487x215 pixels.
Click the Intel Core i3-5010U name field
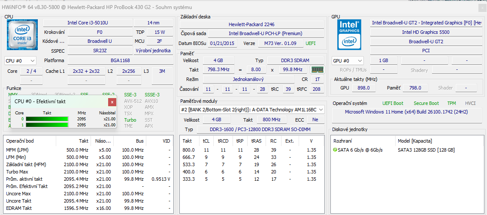pos(88,23)
